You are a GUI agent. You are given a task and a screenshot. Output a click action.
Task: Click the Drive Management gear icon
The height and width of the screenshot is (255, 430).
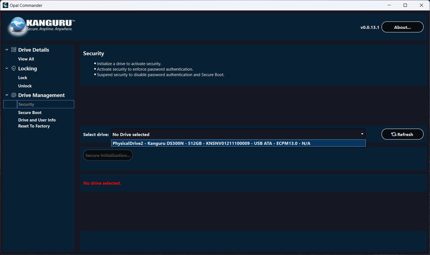coord(13,95)
